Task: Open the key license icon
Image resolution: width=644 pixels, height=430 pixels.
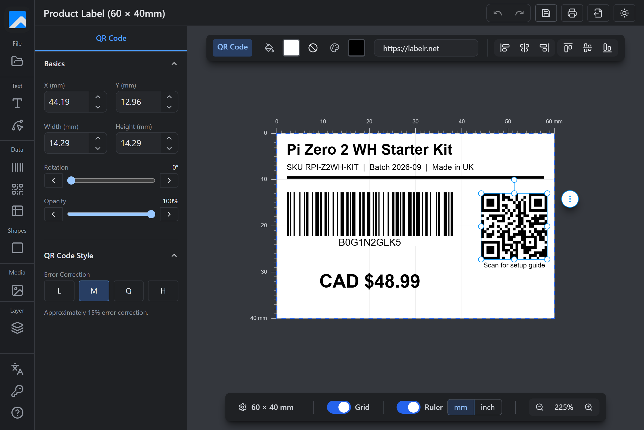Action: pos(17,391)
